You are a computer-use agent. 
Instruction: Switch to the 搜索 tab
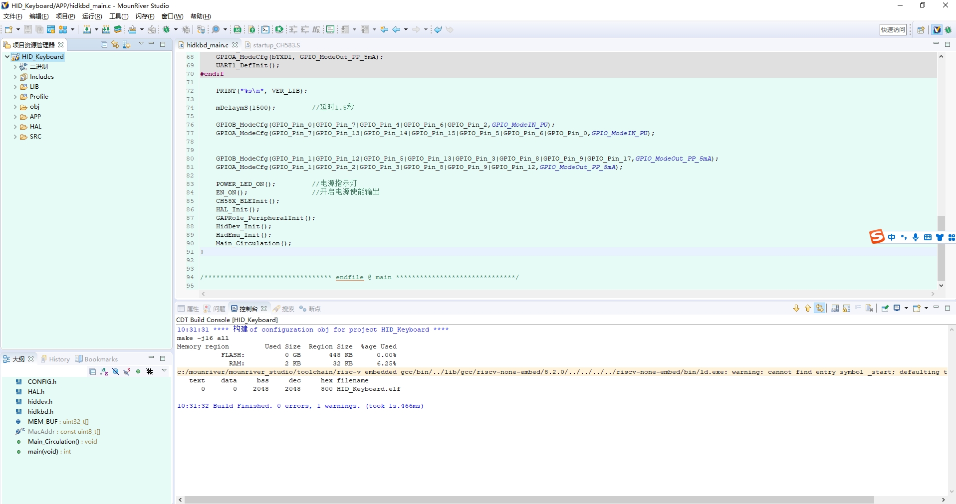284,309
